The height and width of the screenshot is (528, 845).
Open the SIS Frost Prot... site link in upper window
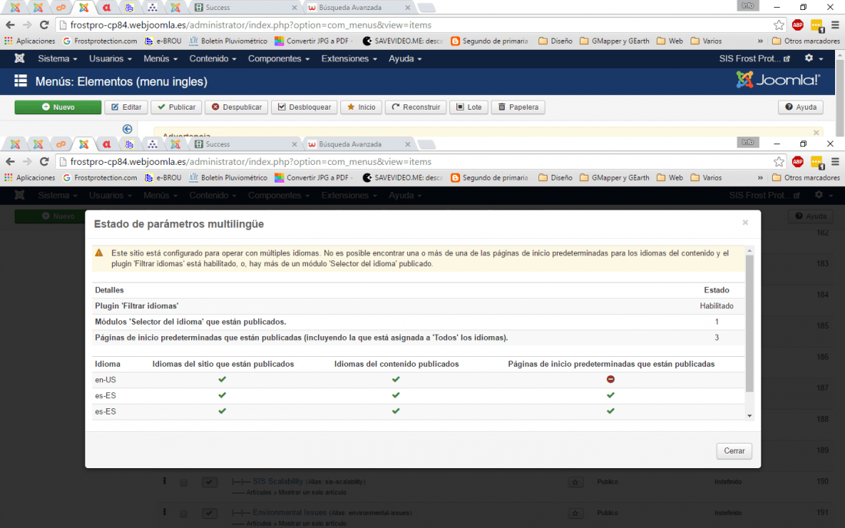[x=754, y=58]
